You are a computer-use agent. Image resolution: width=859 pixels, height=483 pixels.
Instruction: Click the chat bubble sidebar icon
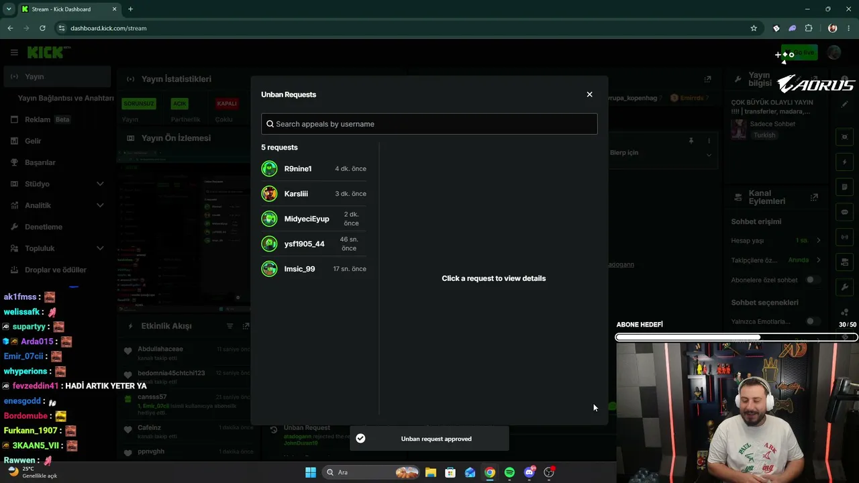pyautogui.click(x=845, y=212)
